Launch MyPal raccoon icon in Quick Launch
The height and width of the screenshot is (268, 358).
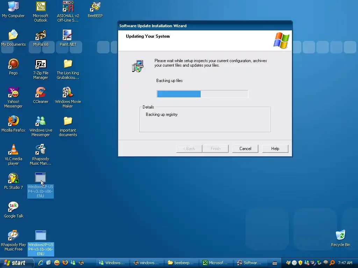point(81,263)
